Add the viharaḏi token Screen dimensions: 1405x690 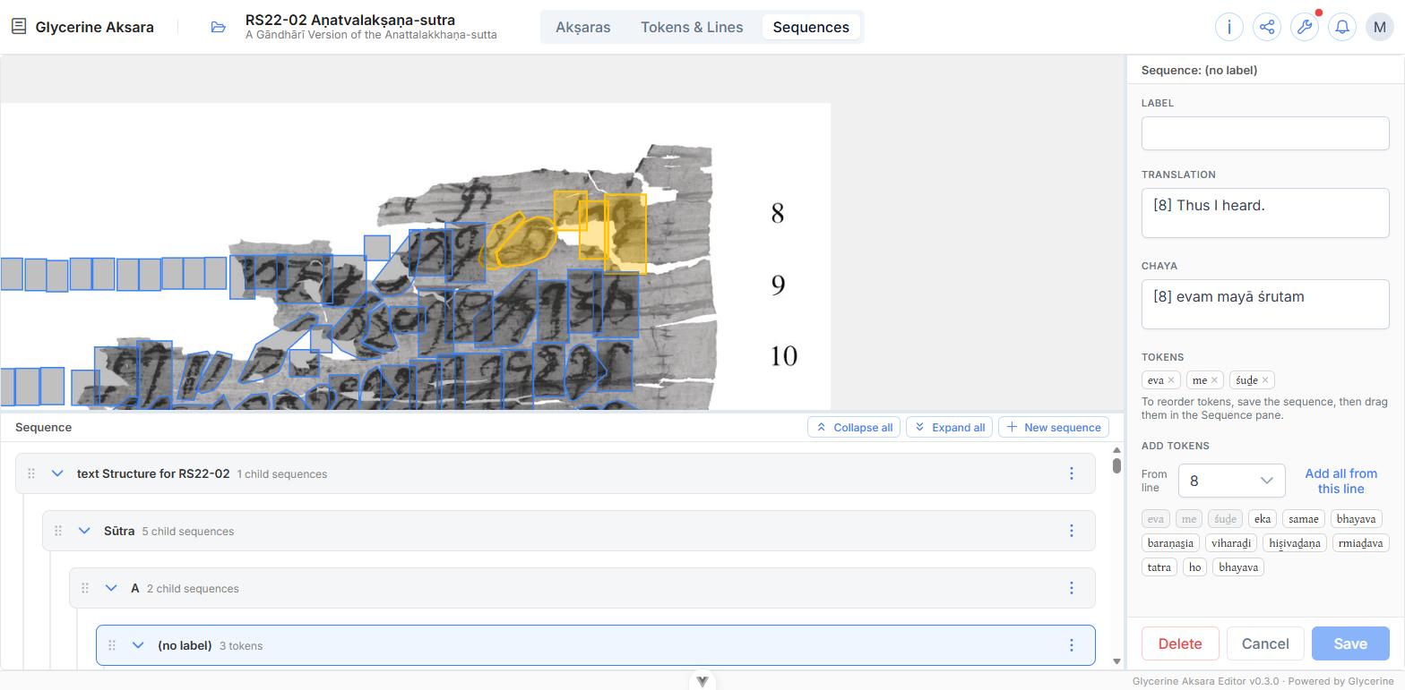tap(1230, 543)
